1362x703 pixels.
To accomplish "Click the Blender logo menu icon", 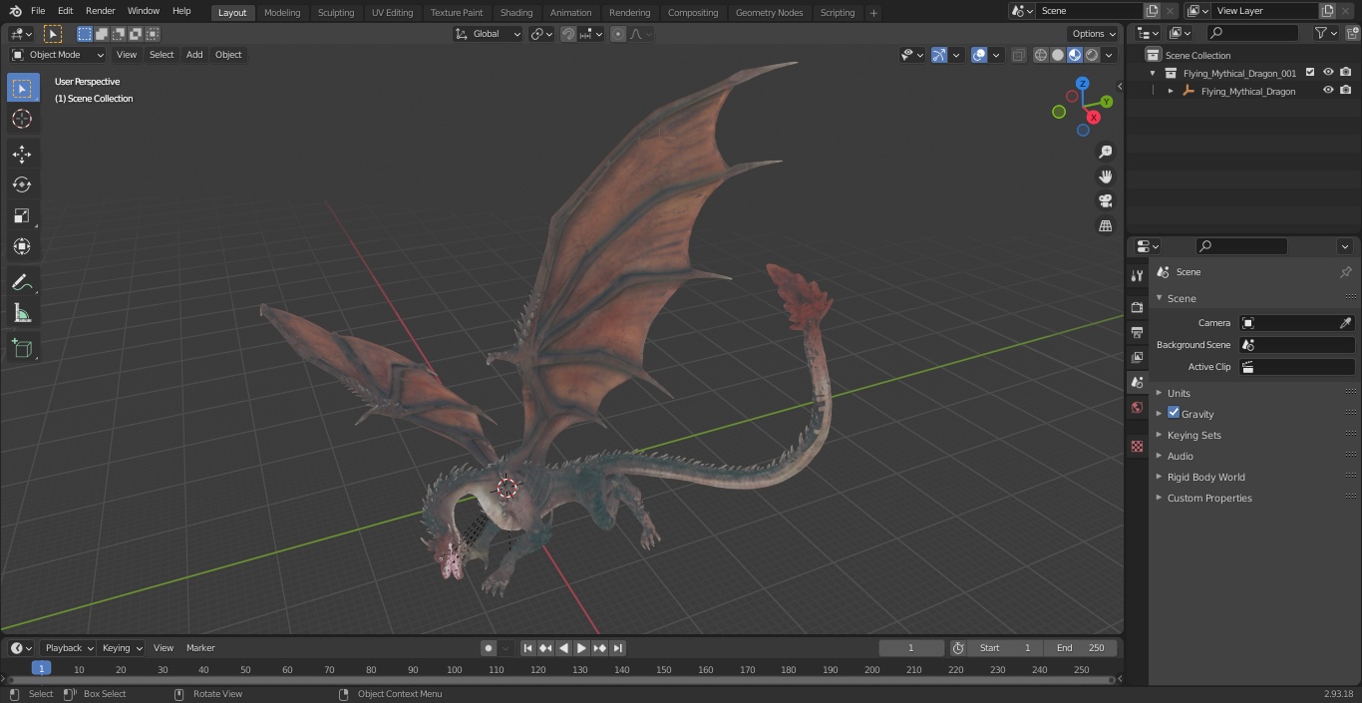I will (x=16, y=11).
